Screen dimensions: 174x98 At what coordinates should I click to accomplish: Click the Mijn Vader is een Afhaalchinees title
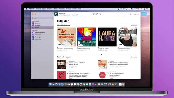[x=65, y=49]
